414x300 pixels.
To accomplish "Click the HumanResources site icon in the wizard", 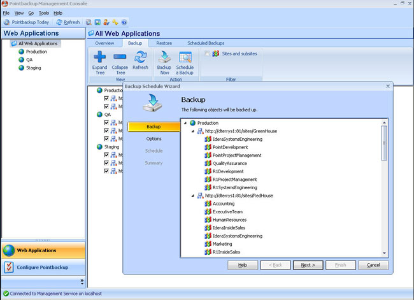I will (208, 220).
